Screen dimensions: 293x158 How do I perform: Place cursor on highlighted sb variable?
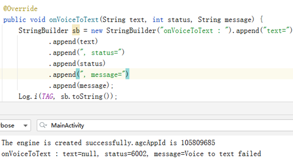coord(76,31)
